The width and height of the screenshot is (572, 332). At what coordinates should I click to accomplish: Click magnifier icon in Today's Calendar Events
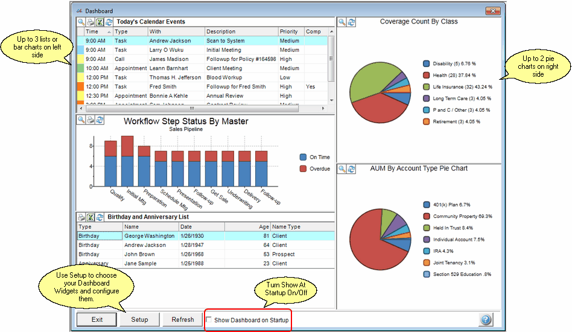coord(81,22)
